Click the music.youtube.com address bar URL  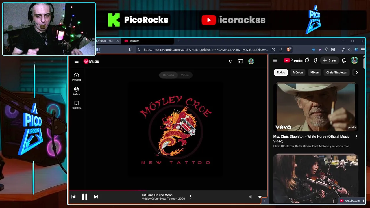[206, 50]
